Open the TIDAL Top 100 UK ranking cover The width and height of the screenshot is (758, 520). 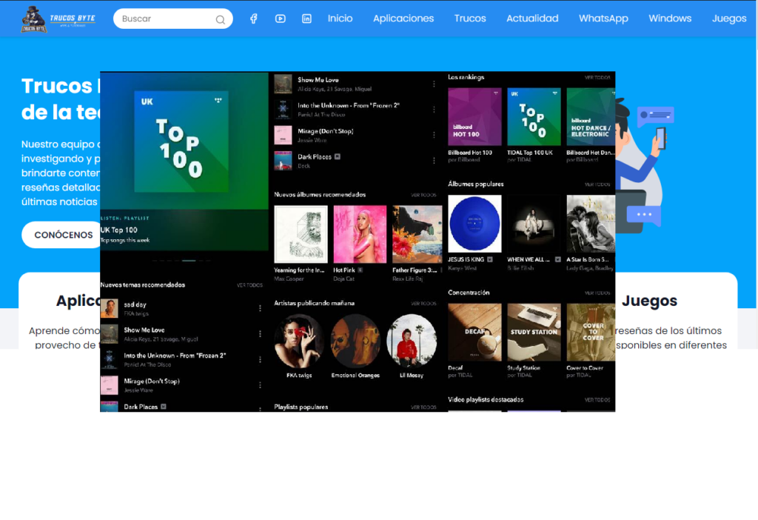click(534, 116)
